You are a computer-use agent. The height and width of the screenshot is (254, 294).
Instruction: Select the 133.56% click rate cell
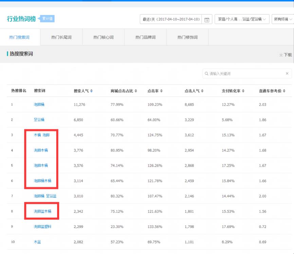[155, 227]
